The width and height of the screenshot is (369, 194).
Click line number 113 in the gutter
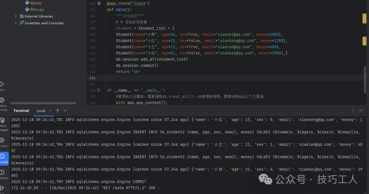tap(93, 60)
